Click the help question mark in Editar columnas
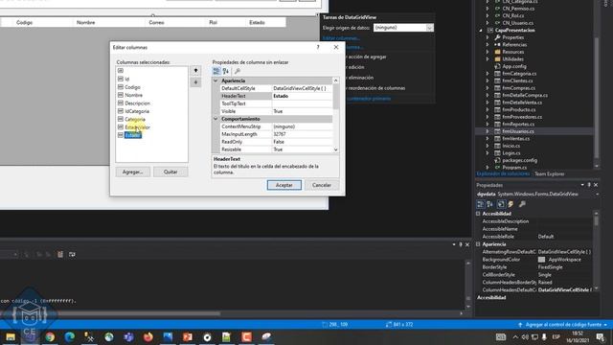This screenshot has width=613, height=345. tap(318, 47)
